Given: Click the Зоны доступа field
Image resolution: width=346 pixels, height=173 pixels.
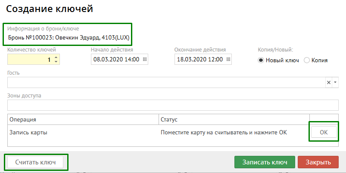Looking at the screenshot, I should pyautogui.click(x=172, y=105).
